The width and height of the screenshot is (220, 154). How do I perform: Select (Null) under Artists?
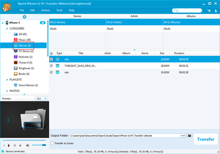tap(134, 29)
